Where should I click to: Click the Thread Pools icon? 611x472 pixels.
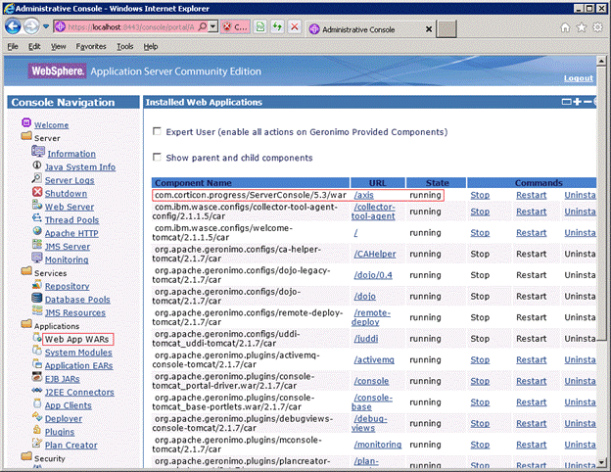click(x=37, y=217)
